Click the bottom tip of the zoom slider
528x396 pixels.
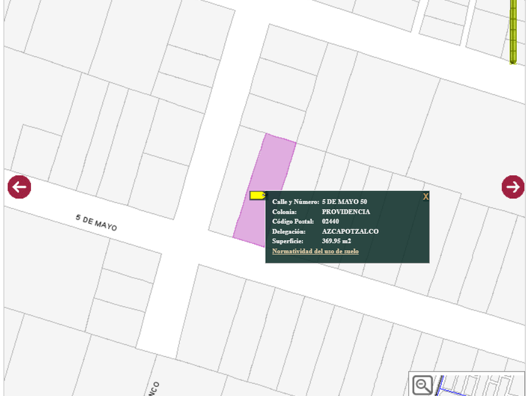point(513,62)
